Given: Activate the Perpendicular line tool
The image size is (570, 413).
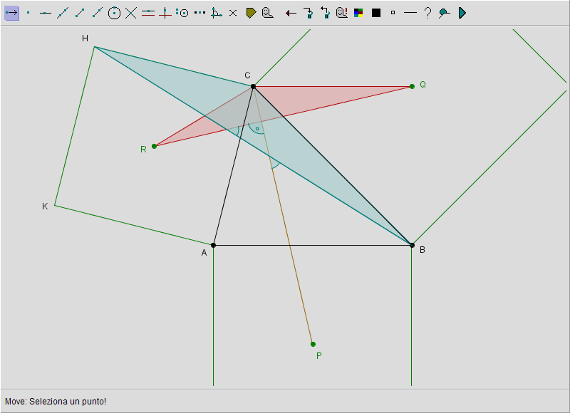Looking at the screenshot, I should click(x=165, y=13).
